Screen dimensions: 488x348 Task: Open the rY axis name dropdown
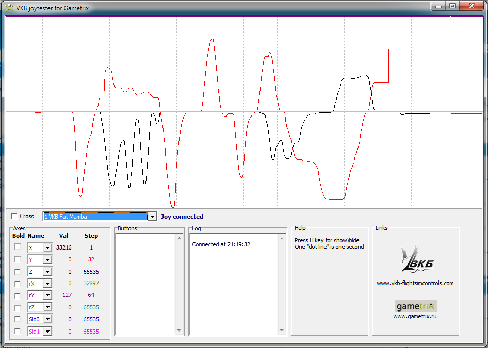tap(47, 295)
